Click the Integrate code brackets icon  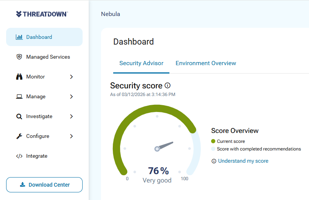(x=19, y=156)
